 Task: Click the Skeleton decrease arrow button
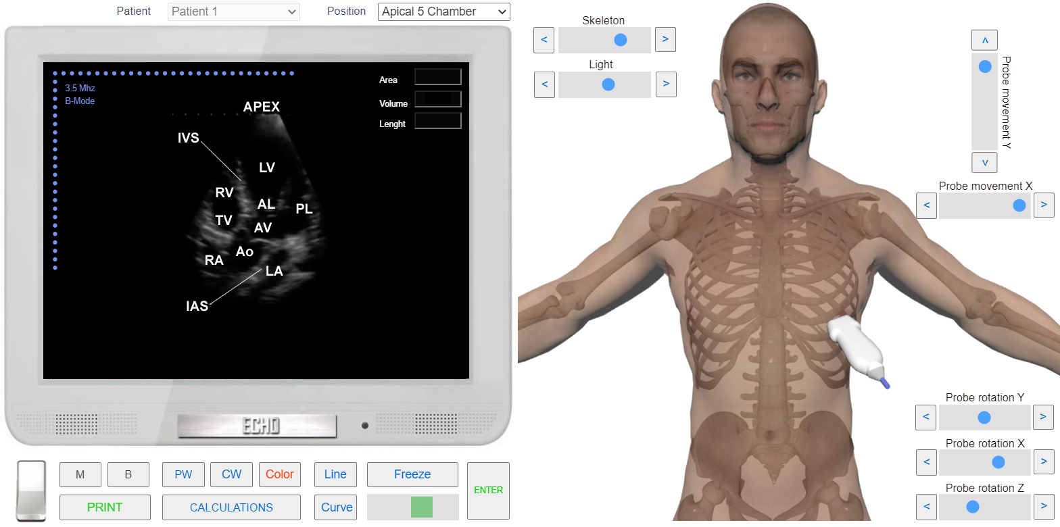click(544, 40)
